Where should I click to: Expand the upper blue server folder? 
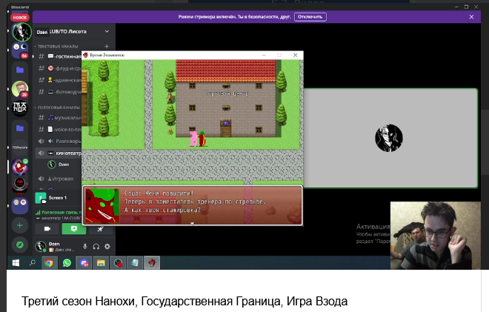(x=20, y=70)
